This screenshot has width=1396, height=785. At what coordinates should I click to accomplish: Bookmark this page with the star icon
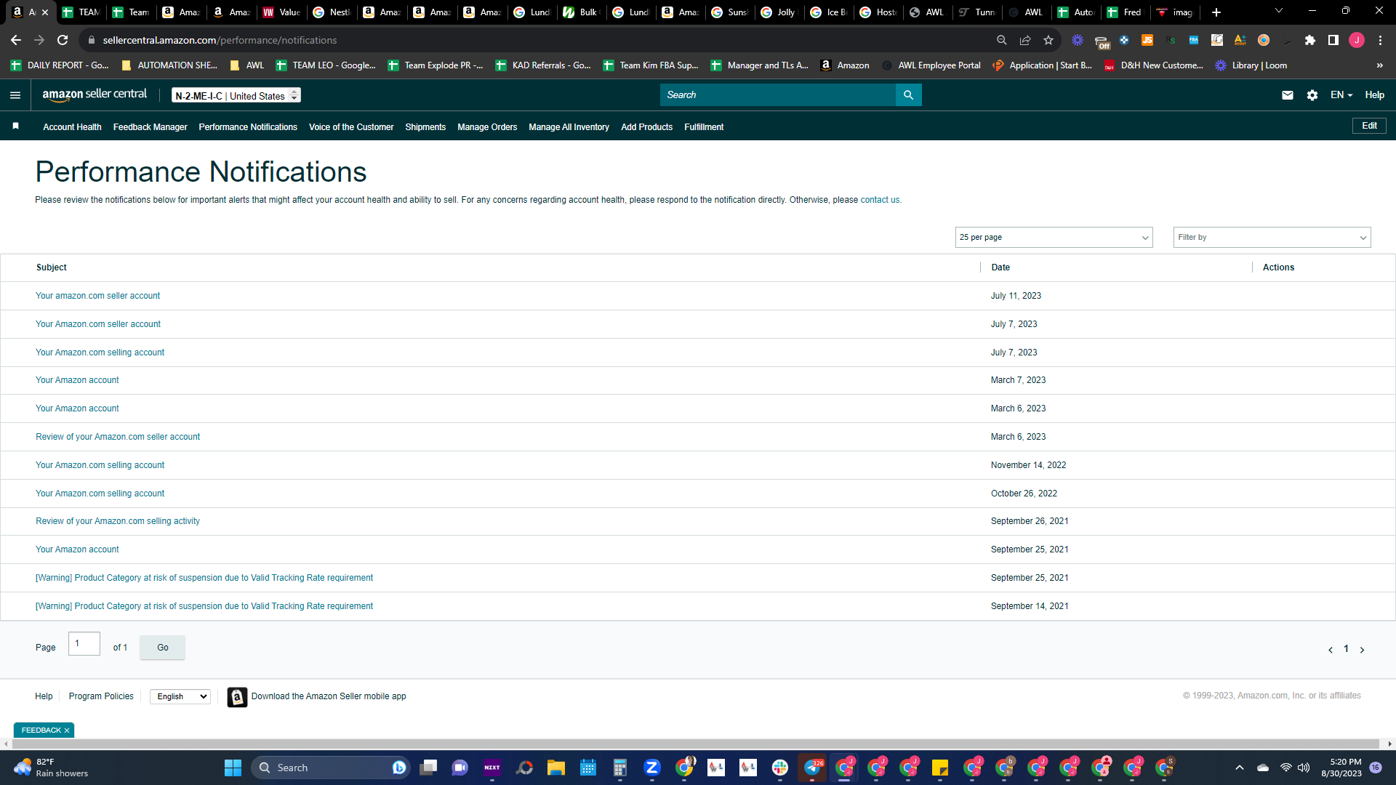coord(1048,40)
